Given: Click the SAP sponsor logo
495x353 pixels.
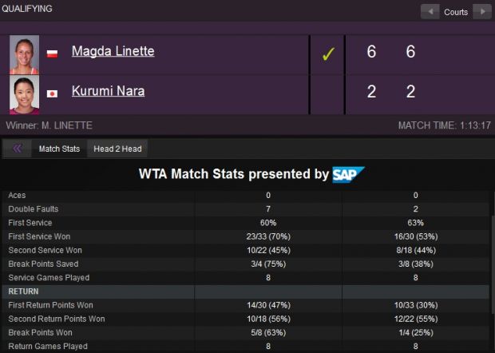Looking at the screenshot, I should pyautogui.click(x=348, y=175).
